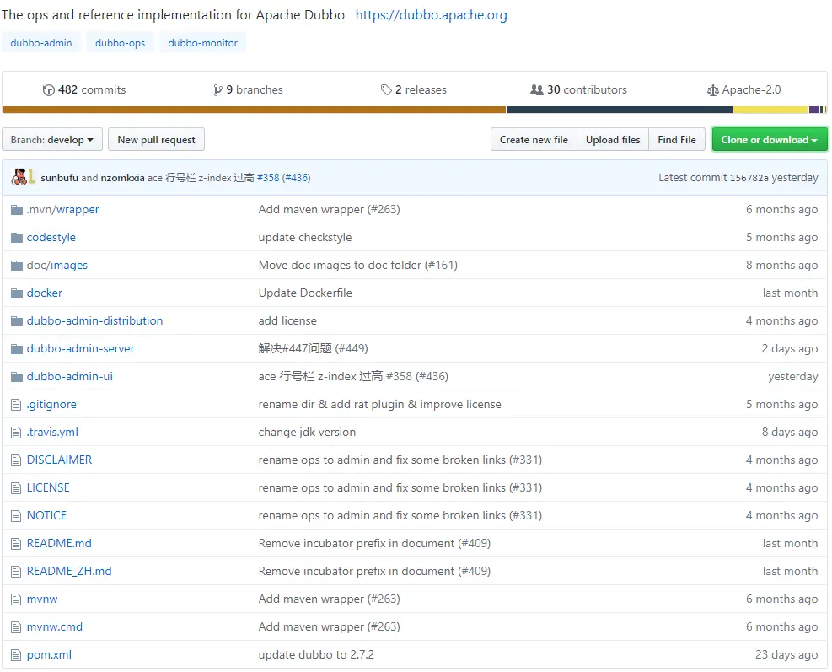The width and height of the screenshot is (832, 672).
Task: Click the branches git-branch icon
Action: [217, 90]
